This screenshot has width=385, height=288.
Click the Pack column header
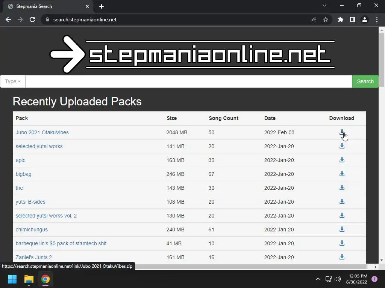(22, 118)
